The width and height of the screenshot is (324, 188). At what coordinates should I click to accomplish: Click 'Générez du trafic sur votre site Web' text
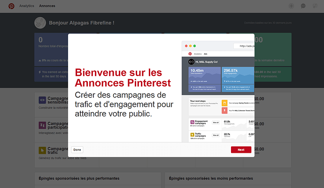[x=62, y=158]
